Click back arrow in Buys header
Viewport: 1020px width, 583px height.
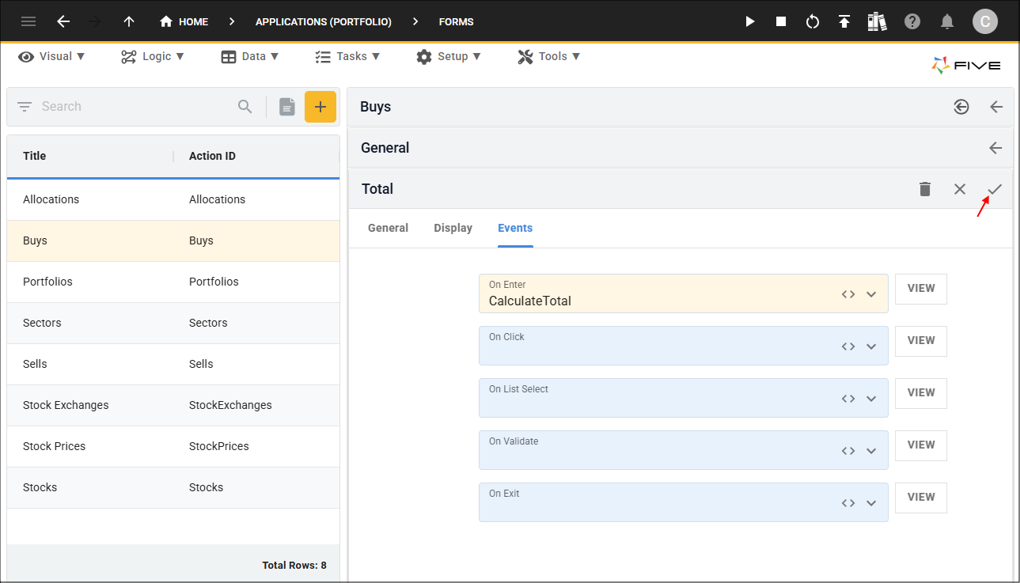pos(996,107)
